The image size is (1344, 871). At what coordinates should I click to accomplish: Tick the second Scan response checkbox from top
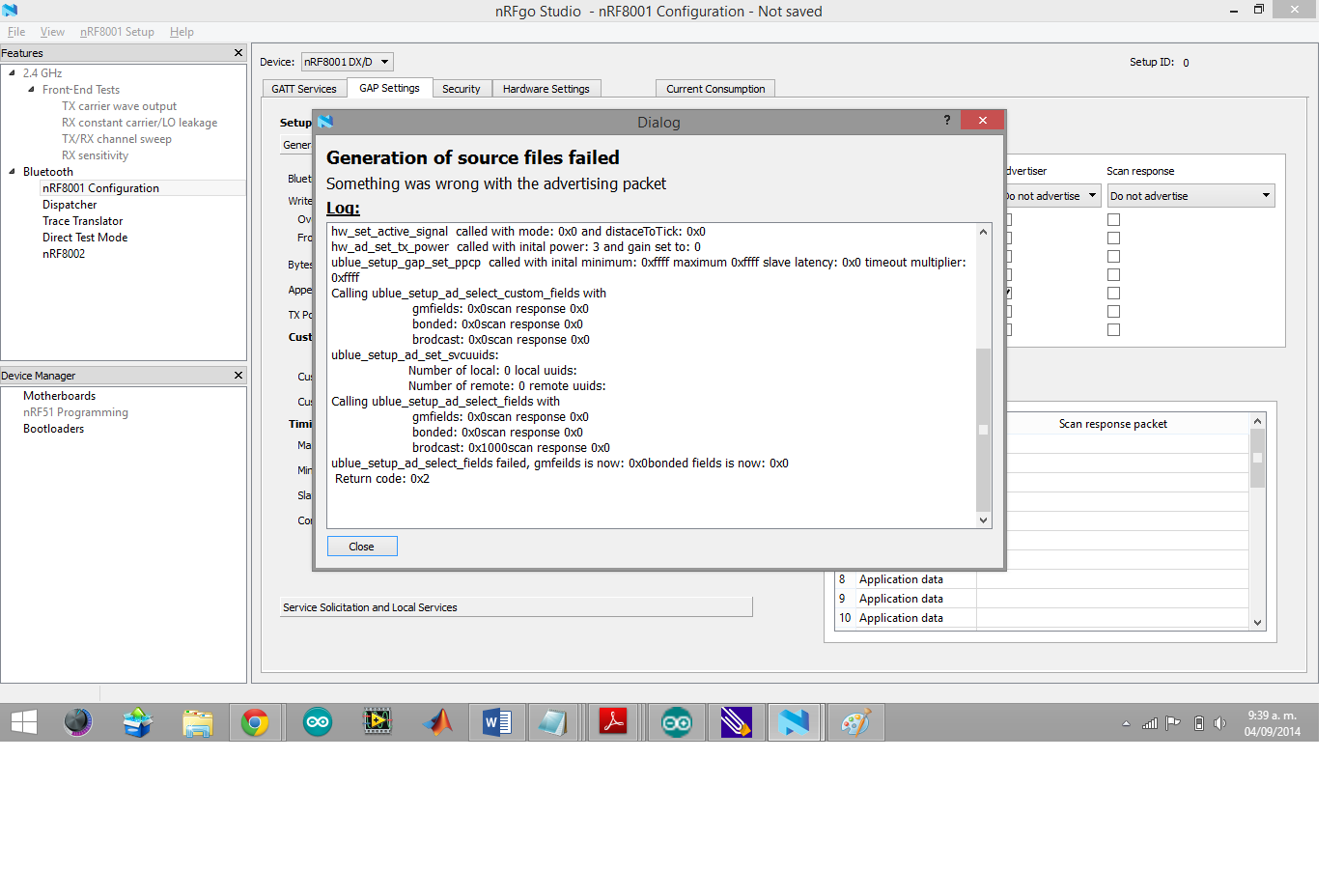click(x=1113, y=239)
